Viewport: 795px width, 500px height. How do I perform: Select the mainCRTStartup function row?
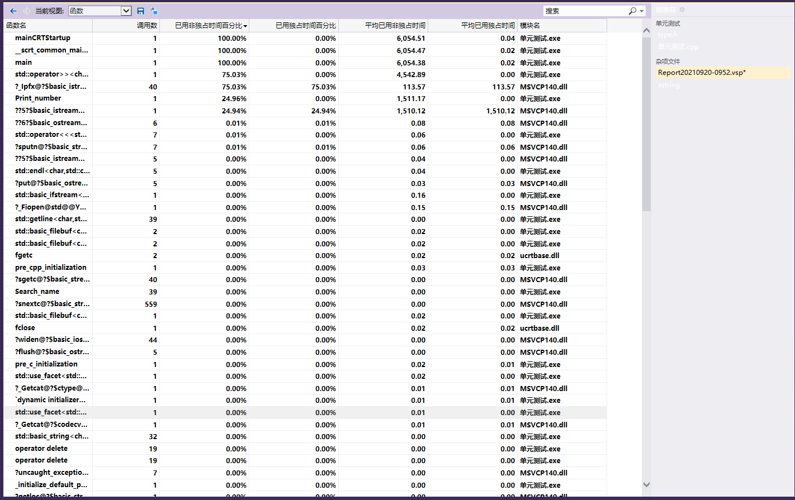305,38
